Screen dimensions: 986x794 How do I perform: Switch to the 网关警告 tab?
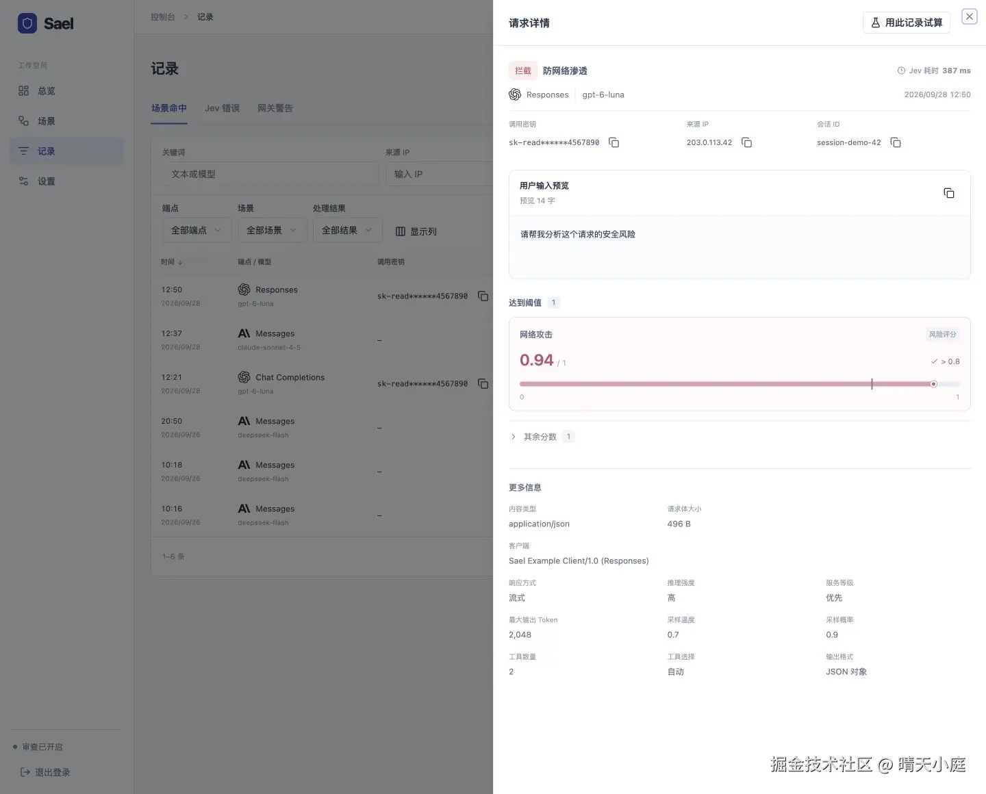pos(275,108)
